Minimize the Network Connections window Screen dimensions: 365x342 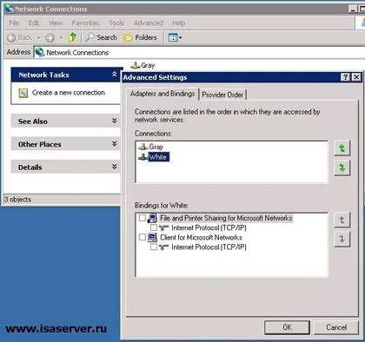tap(353, 9)
